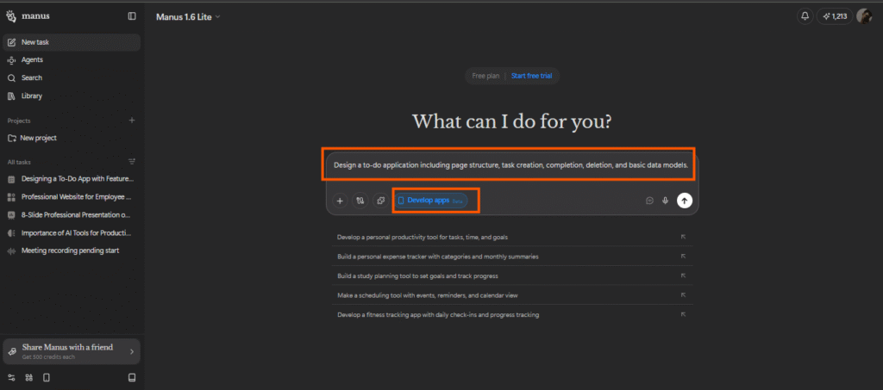Viewport: 883px width, 390px height.
Task: Click the microphone voice input icon
Action: click(666, 201)
